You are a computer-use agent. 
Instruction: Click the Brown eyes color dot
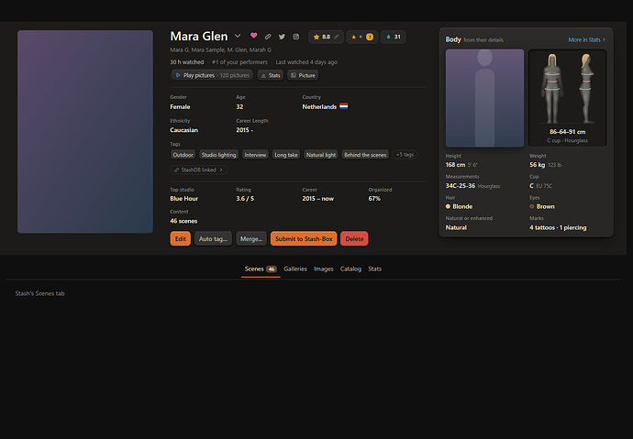click(x=532, y=206)
